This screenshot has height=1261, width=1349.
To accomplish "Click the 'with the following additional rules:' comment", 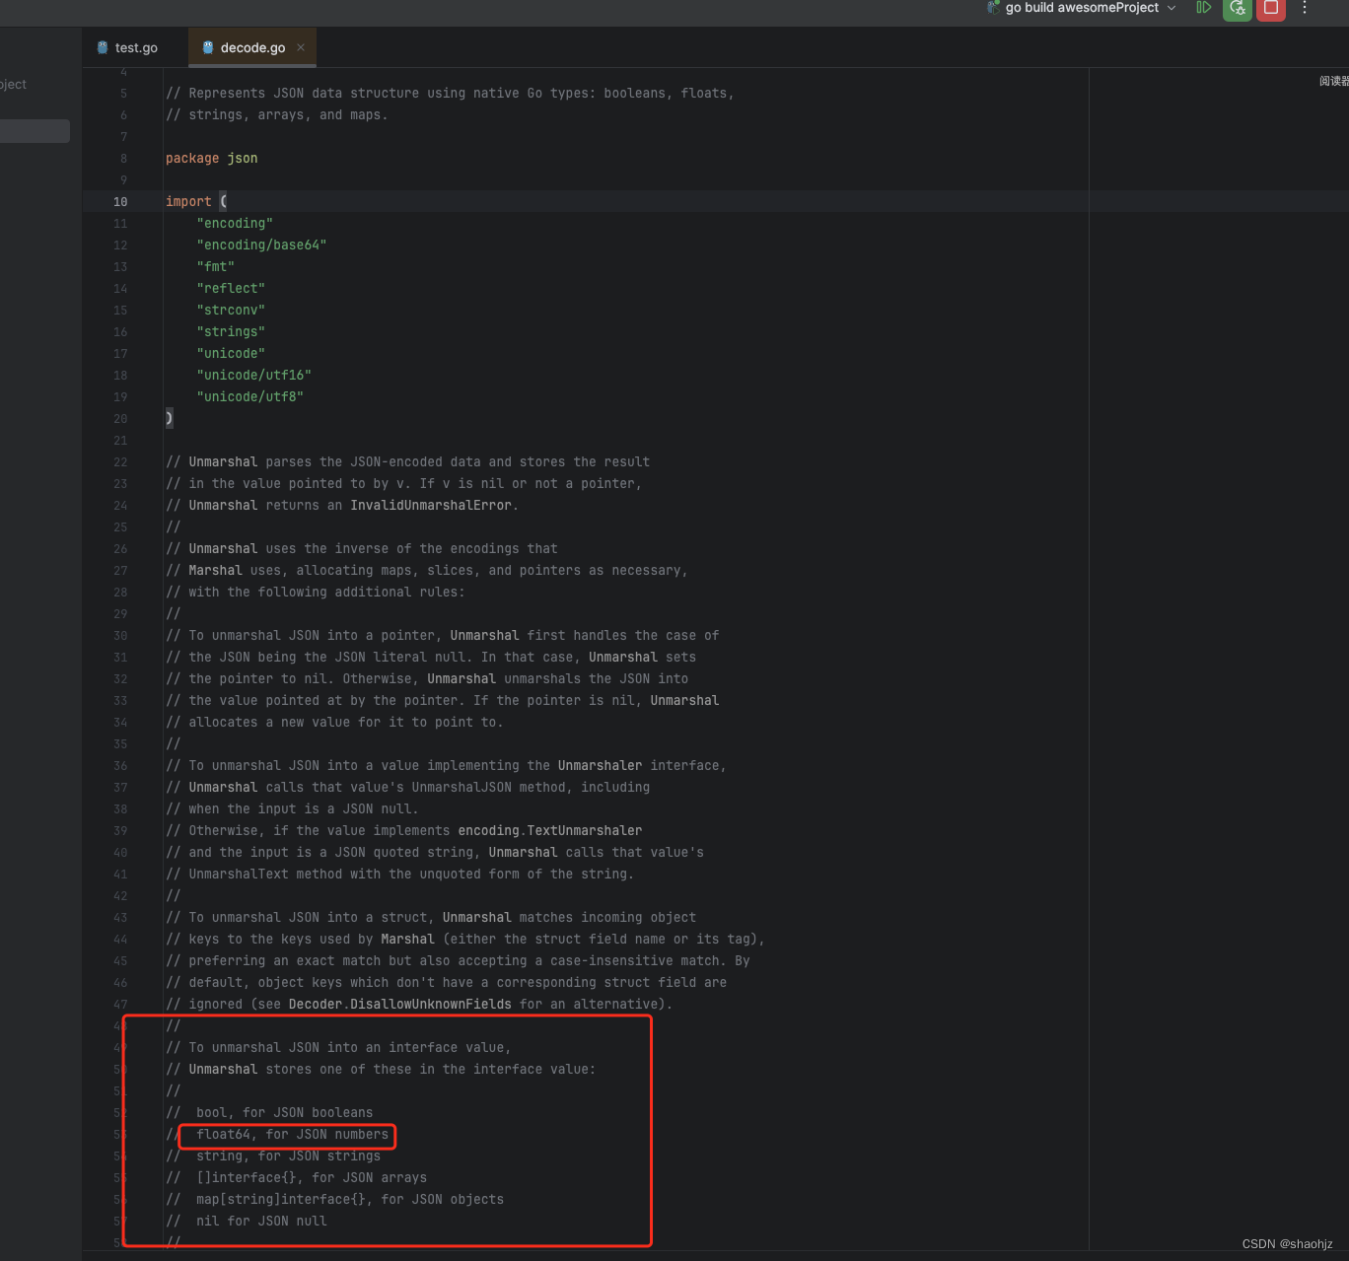I will pyautogui.click(x=315, y=592).
